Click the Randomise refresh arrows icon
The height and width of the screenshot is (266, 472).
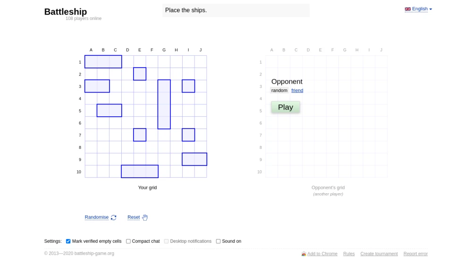(x=113, y=217)
